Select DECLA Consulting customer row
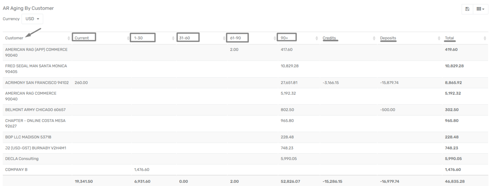 245,159
